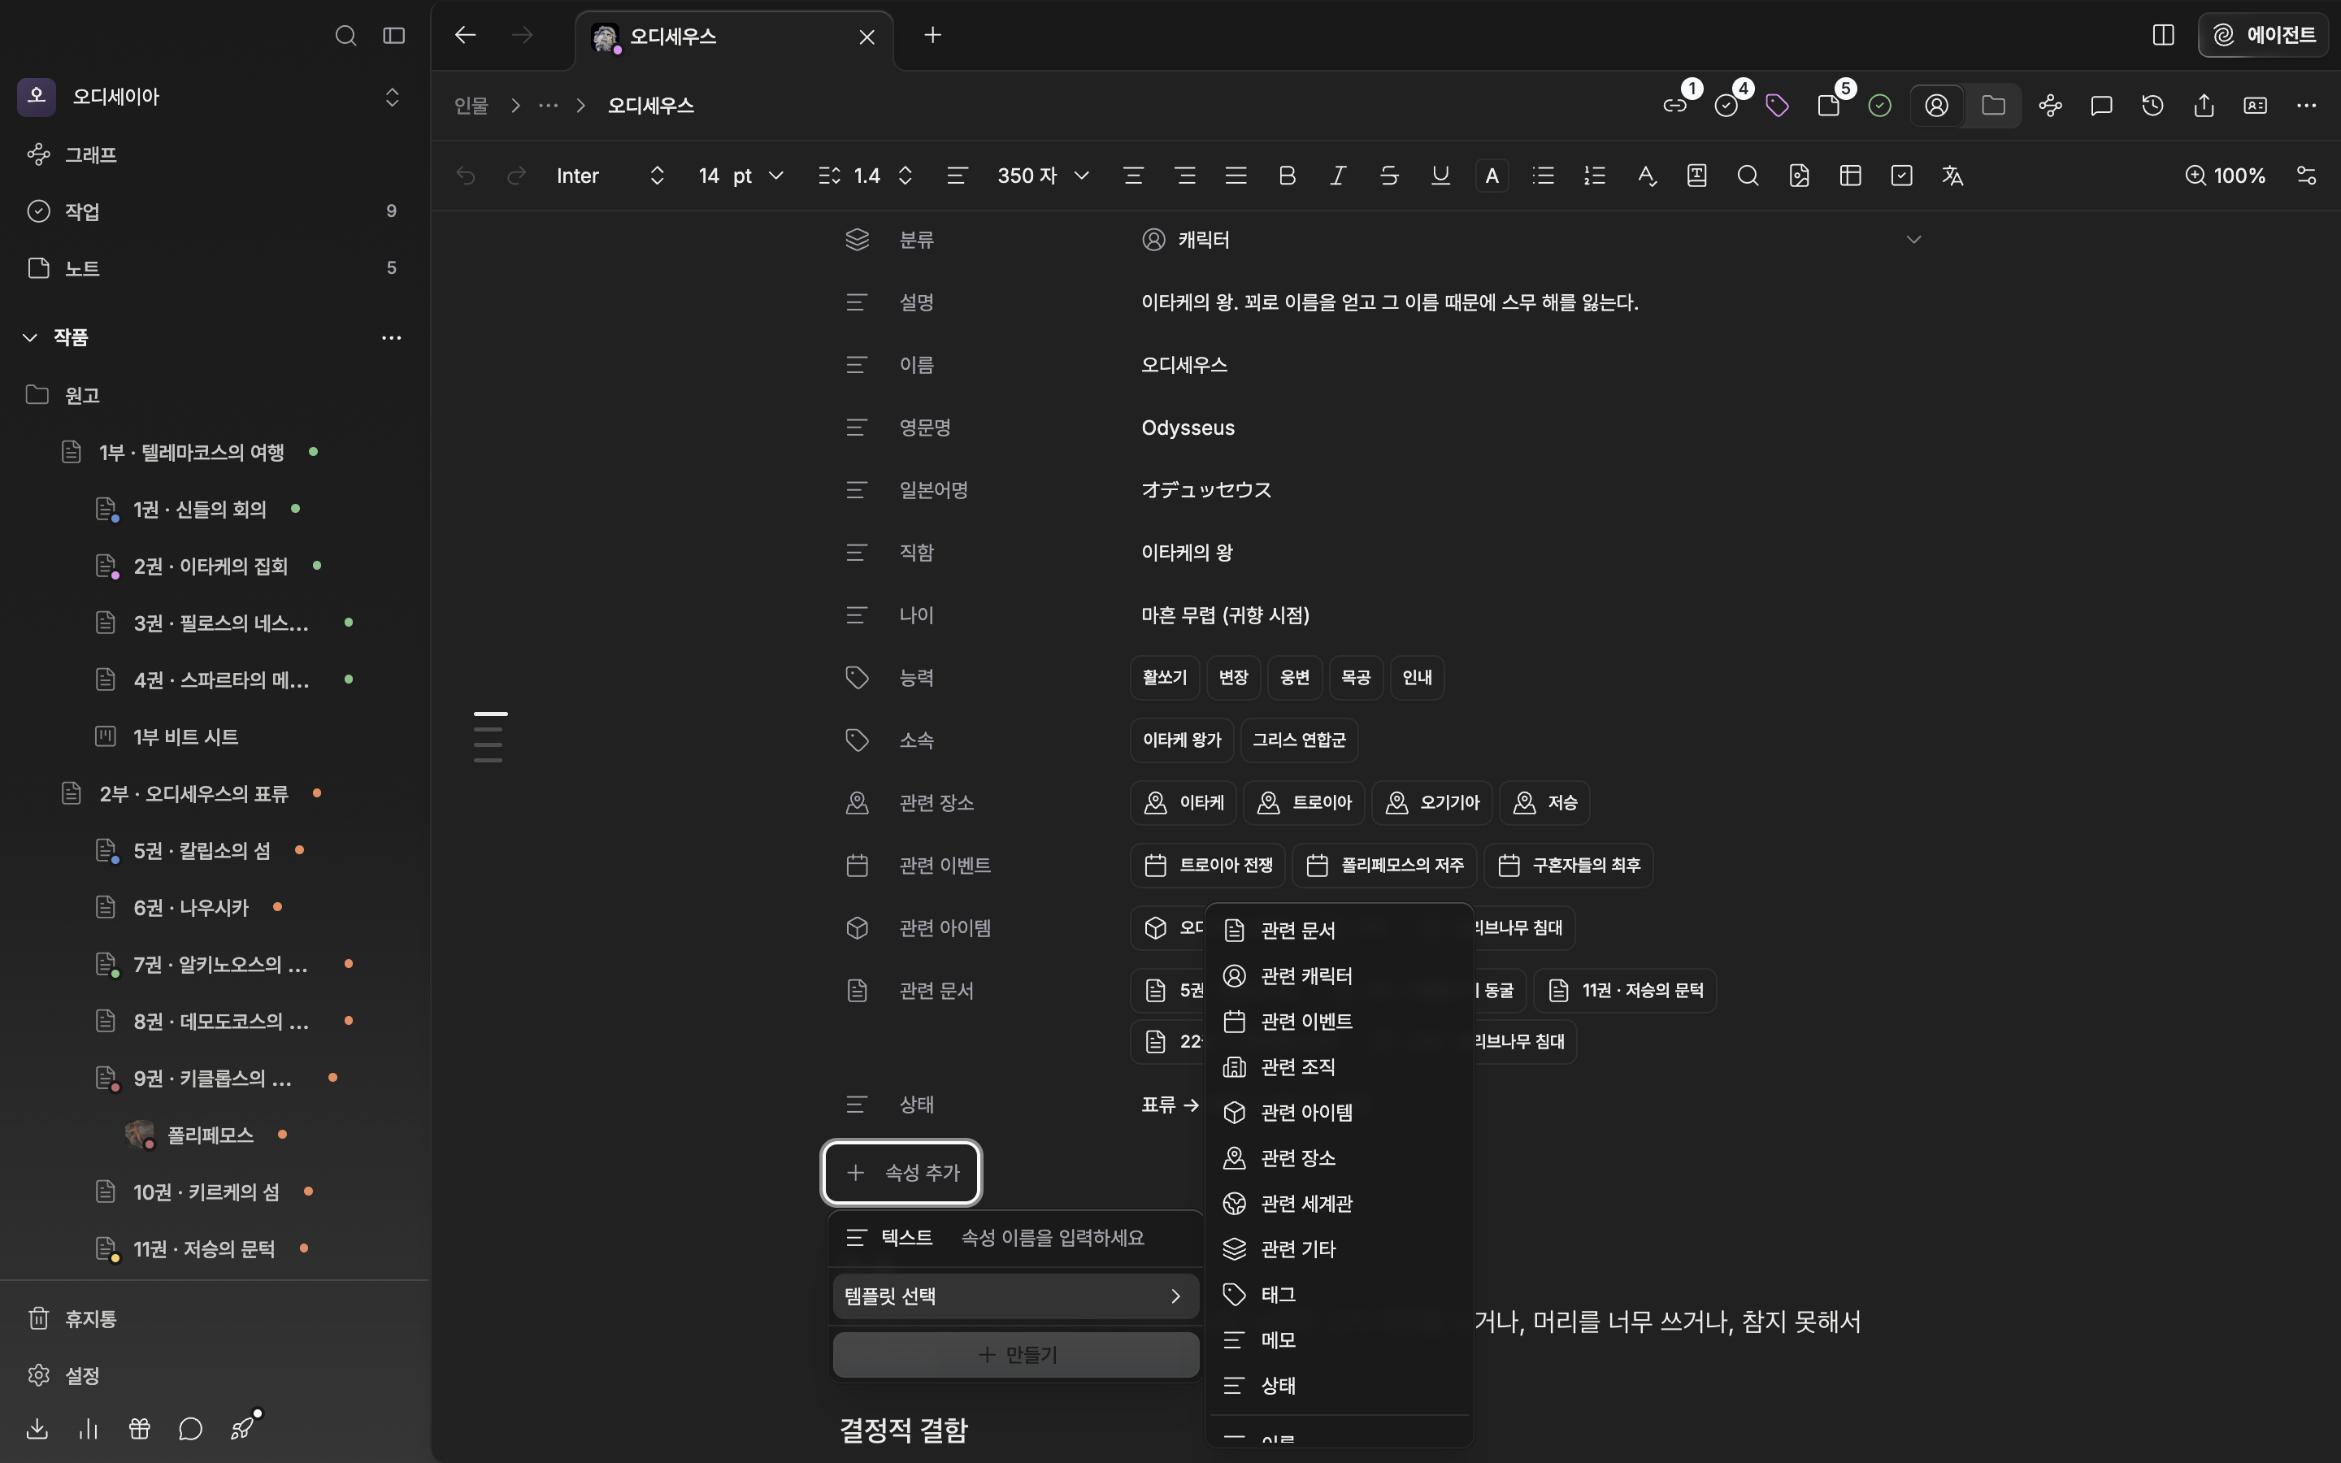The image size is (2341, 1463).
Task: Switch workspace with 오디세이아 selector
Action: [x=210, y=96]
